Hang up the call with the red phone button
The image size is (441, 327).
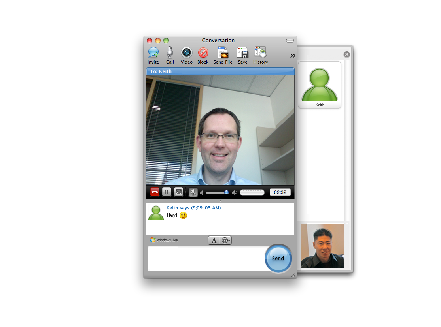coord(155,192)
